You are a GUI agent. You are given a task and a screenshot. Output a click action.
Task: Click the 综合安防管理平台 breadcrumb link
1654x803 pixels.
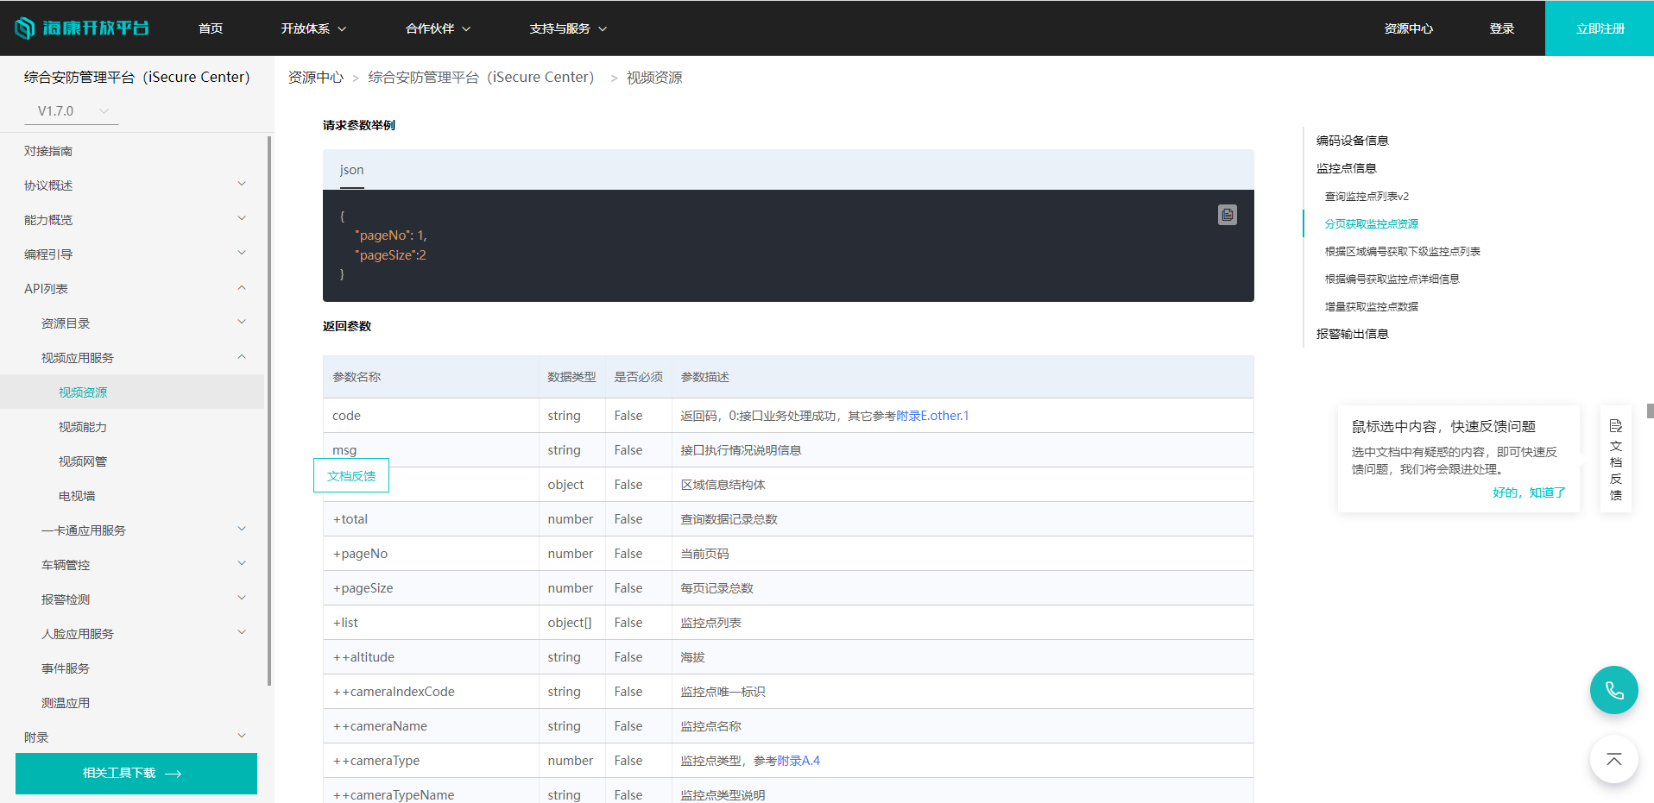481,78
